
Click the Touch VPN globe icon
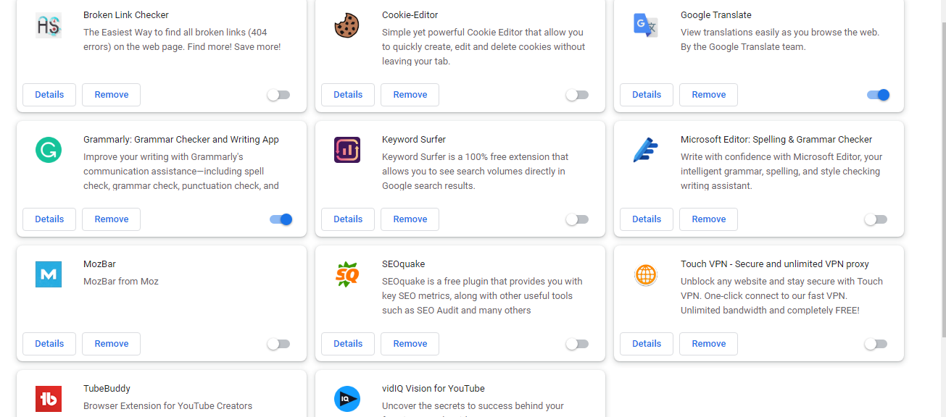(x=645, y=274)
